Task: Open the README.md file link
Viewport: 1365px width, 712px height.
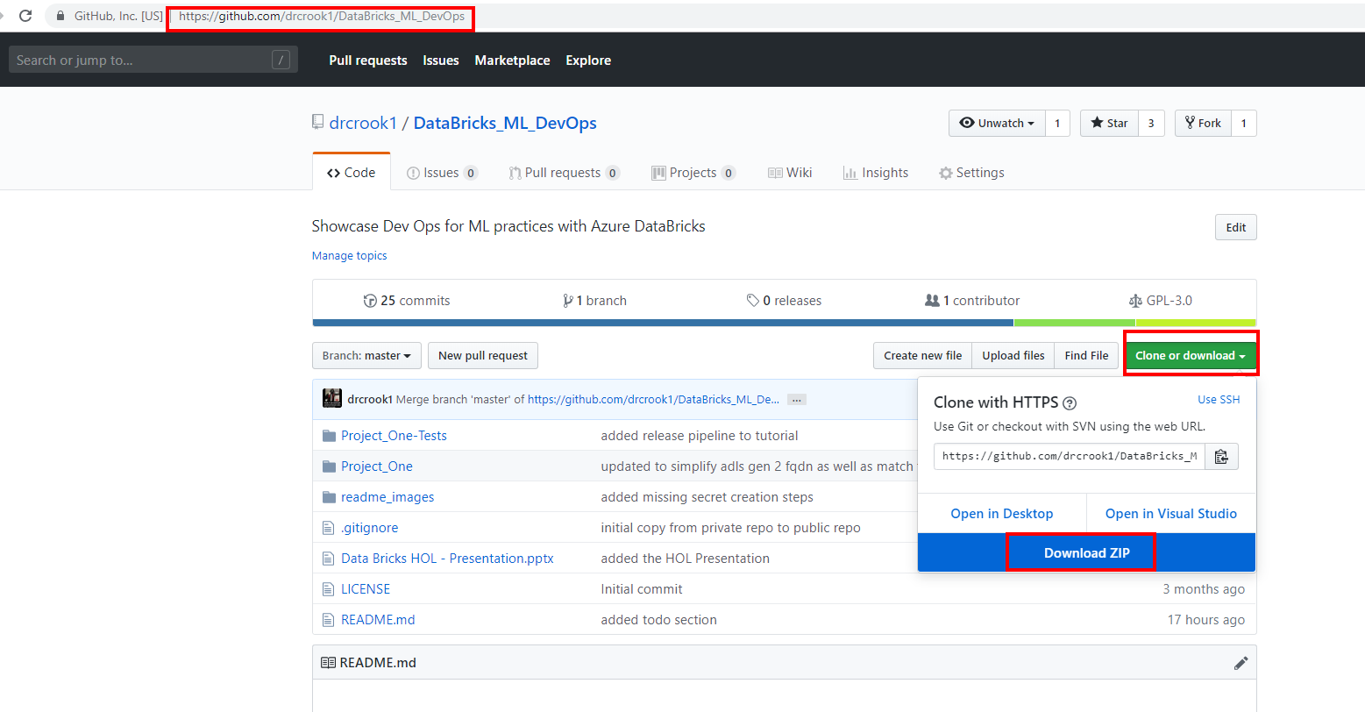Action: pos(378,620)
